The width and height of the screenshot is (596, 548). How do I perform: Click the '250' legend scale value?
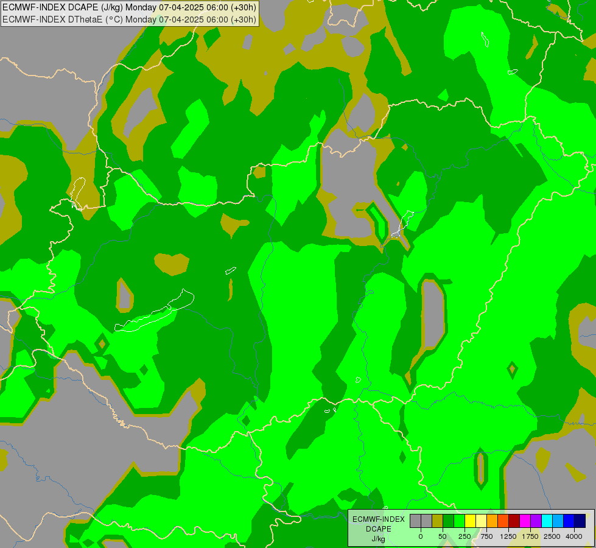click(465, 536)
